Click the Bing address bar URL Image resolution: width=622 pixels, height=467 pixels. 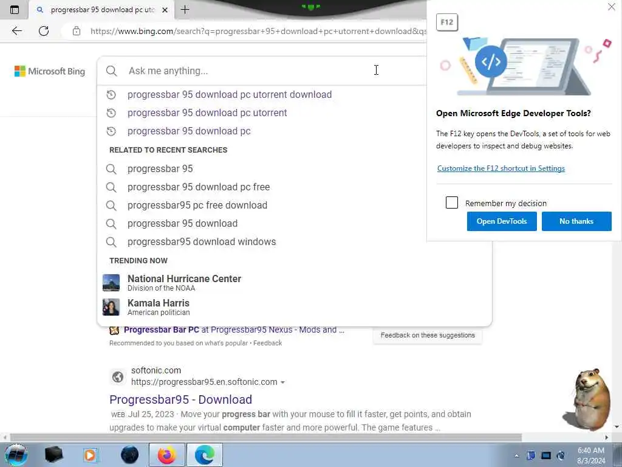click(x=258, y=31)
